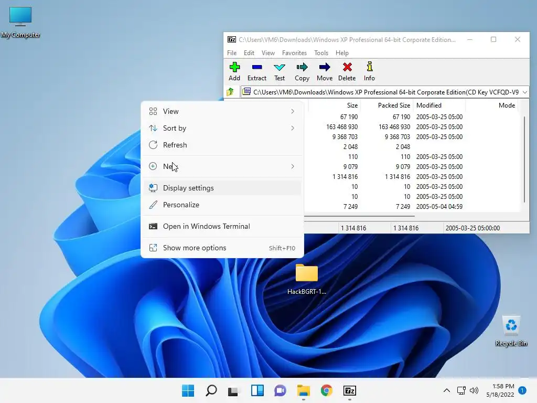This screenshot has height=403, width=537.
Task: Click the volume speaker tray icon
Action: [474, 390]
